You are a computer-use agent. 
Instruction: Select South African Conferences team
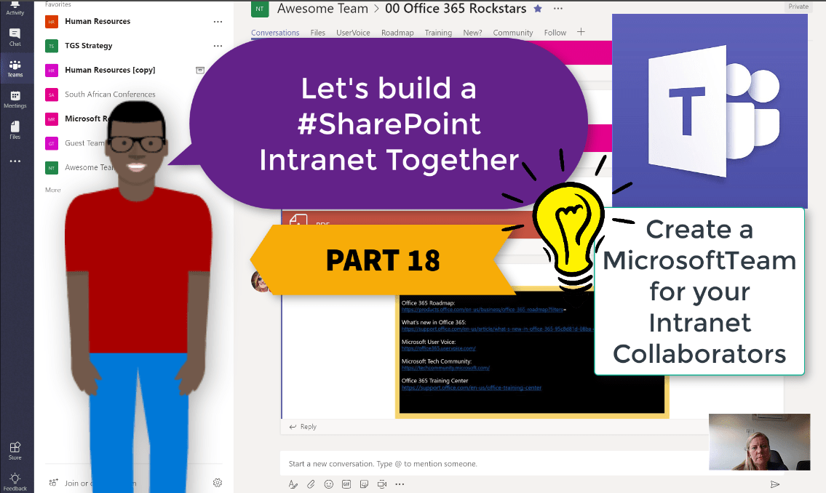(110, 95)
